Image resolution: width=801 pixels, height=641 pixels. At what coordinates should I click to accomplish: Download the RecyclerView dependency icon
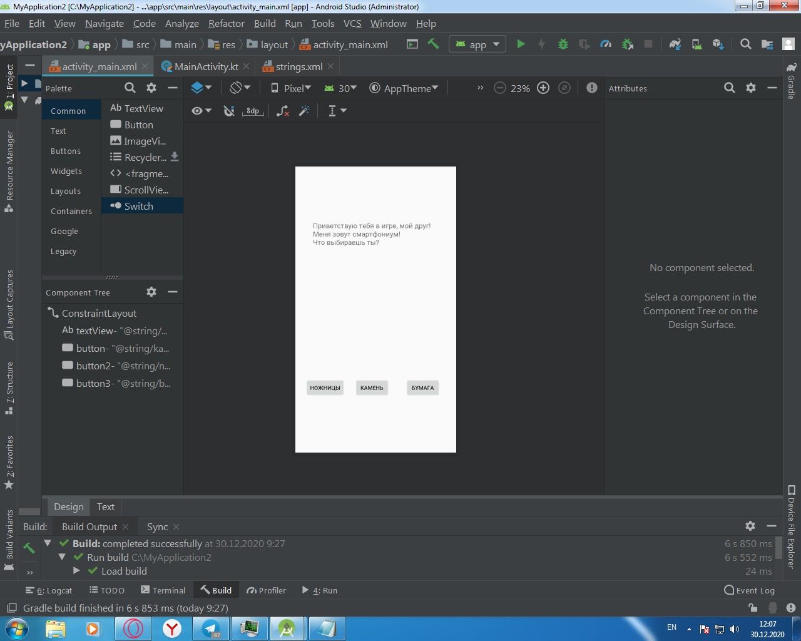175,156
